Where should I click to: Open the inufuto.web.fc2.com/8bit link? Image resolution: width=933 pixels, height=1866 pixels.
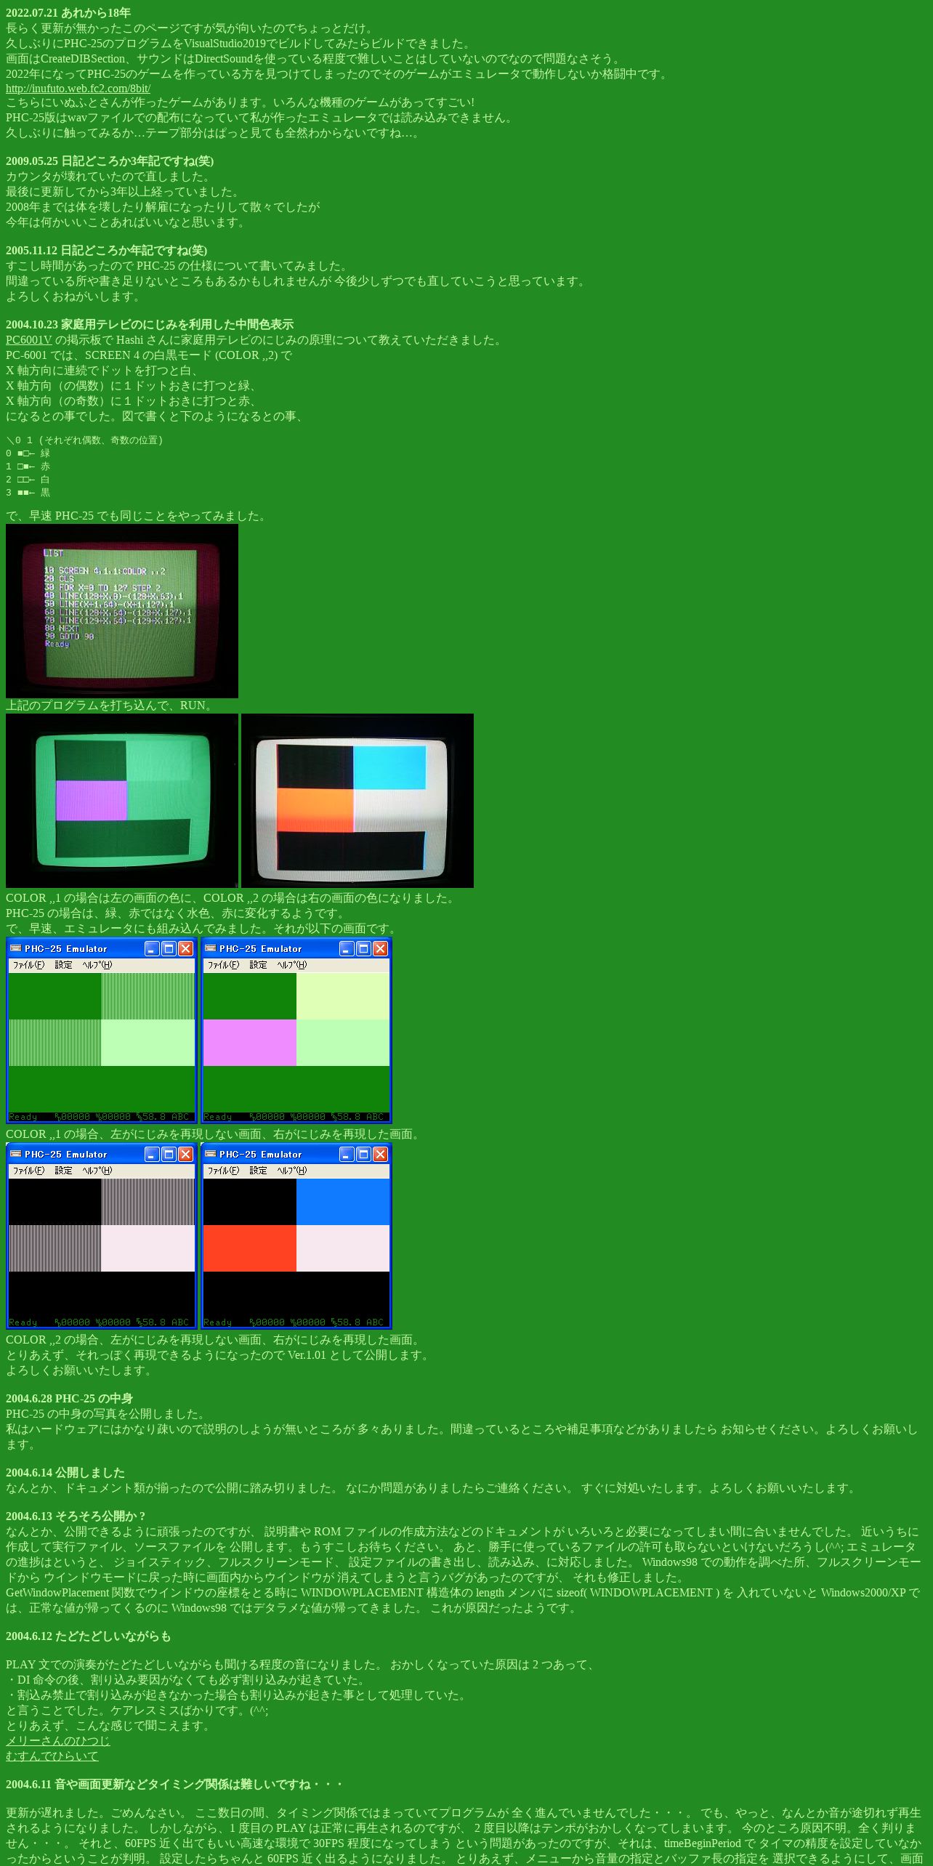pos(78,89)
